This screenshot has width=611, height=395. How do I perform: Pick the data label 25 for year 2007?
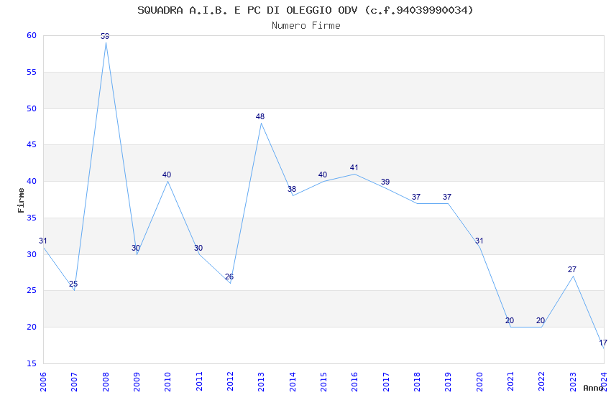point(73,284)
